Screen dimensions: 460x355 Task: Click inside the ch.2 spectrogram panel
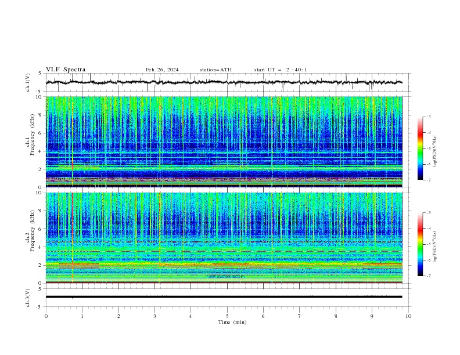[224, 238]
